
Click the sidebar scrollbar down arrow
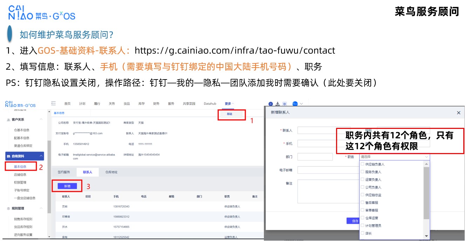pyautogui.click(x=49, y=237)
